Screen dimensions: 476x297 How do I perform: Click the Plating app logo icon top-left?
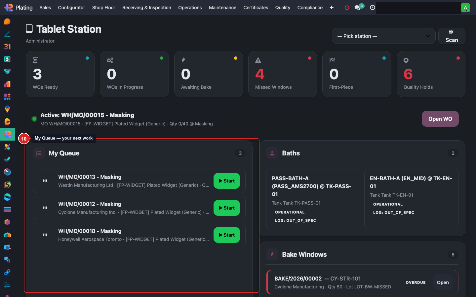pos(9,7)
